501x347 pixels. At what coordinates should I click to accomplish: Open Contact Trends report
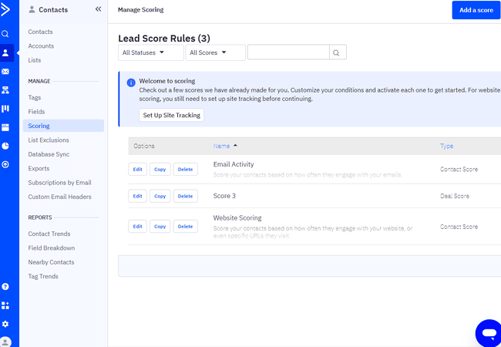pyautogui.click(x=49, y=234)
